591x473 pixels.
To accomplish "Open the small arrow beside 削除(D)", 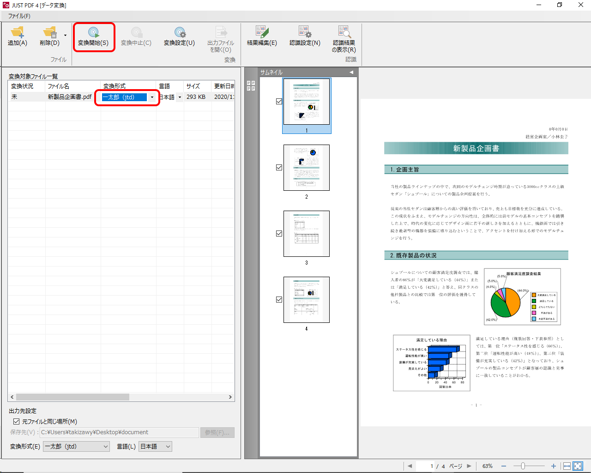I will tap(65, 36).
